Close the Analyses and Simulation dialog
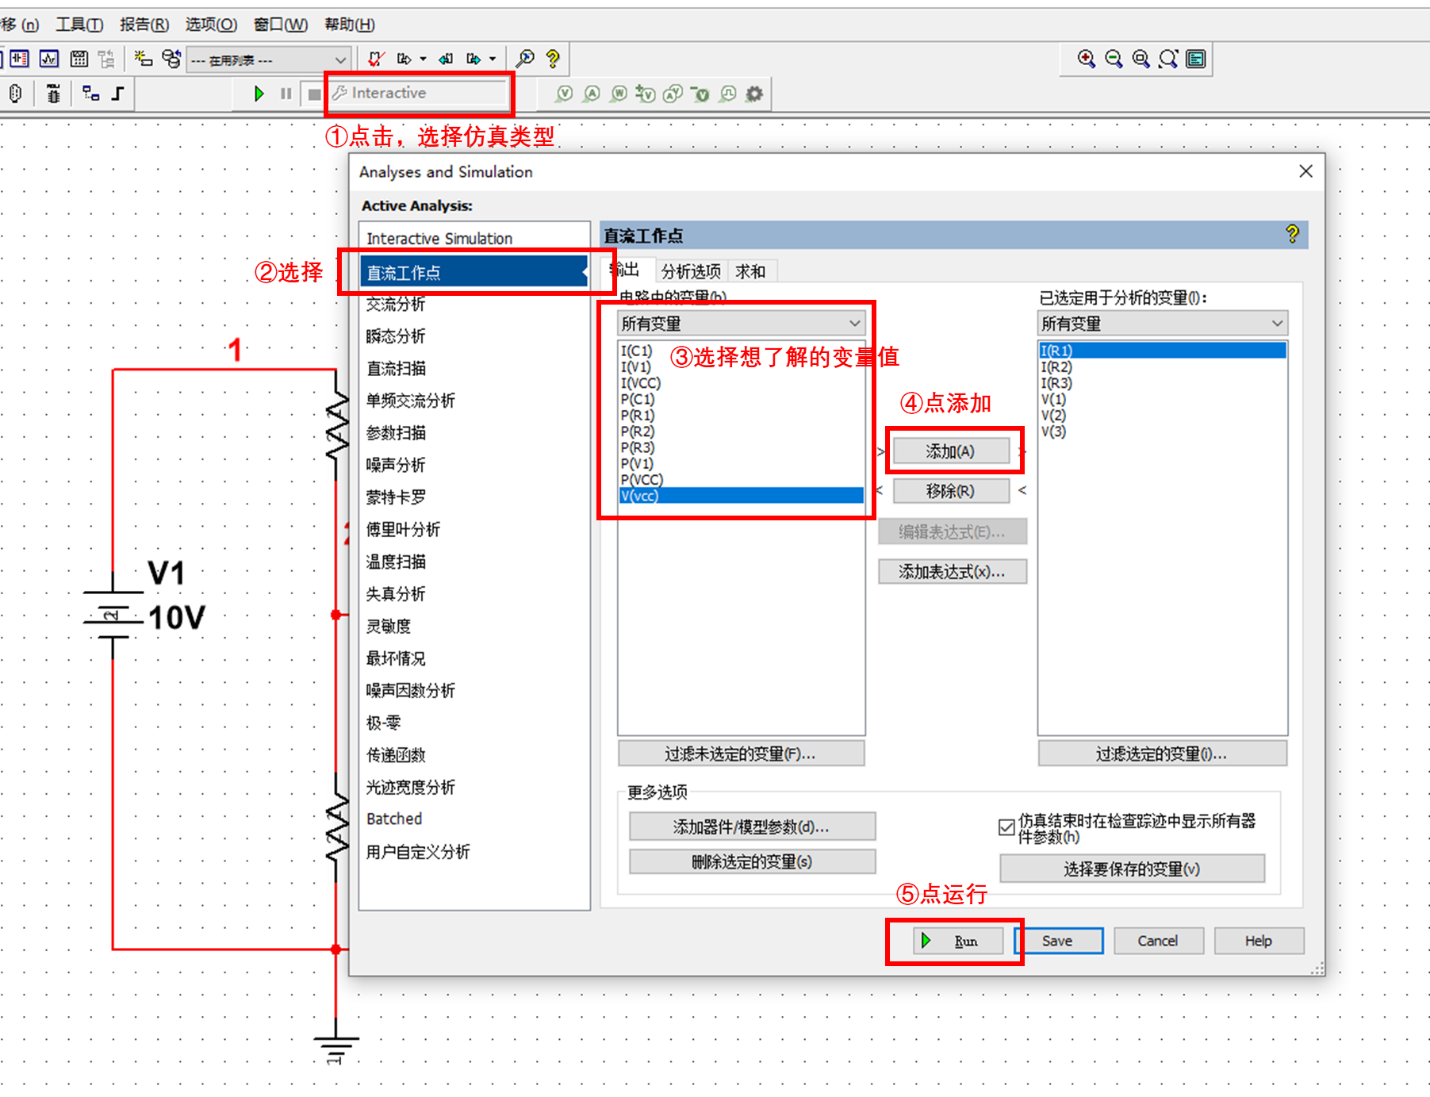 coord(1305,171)
